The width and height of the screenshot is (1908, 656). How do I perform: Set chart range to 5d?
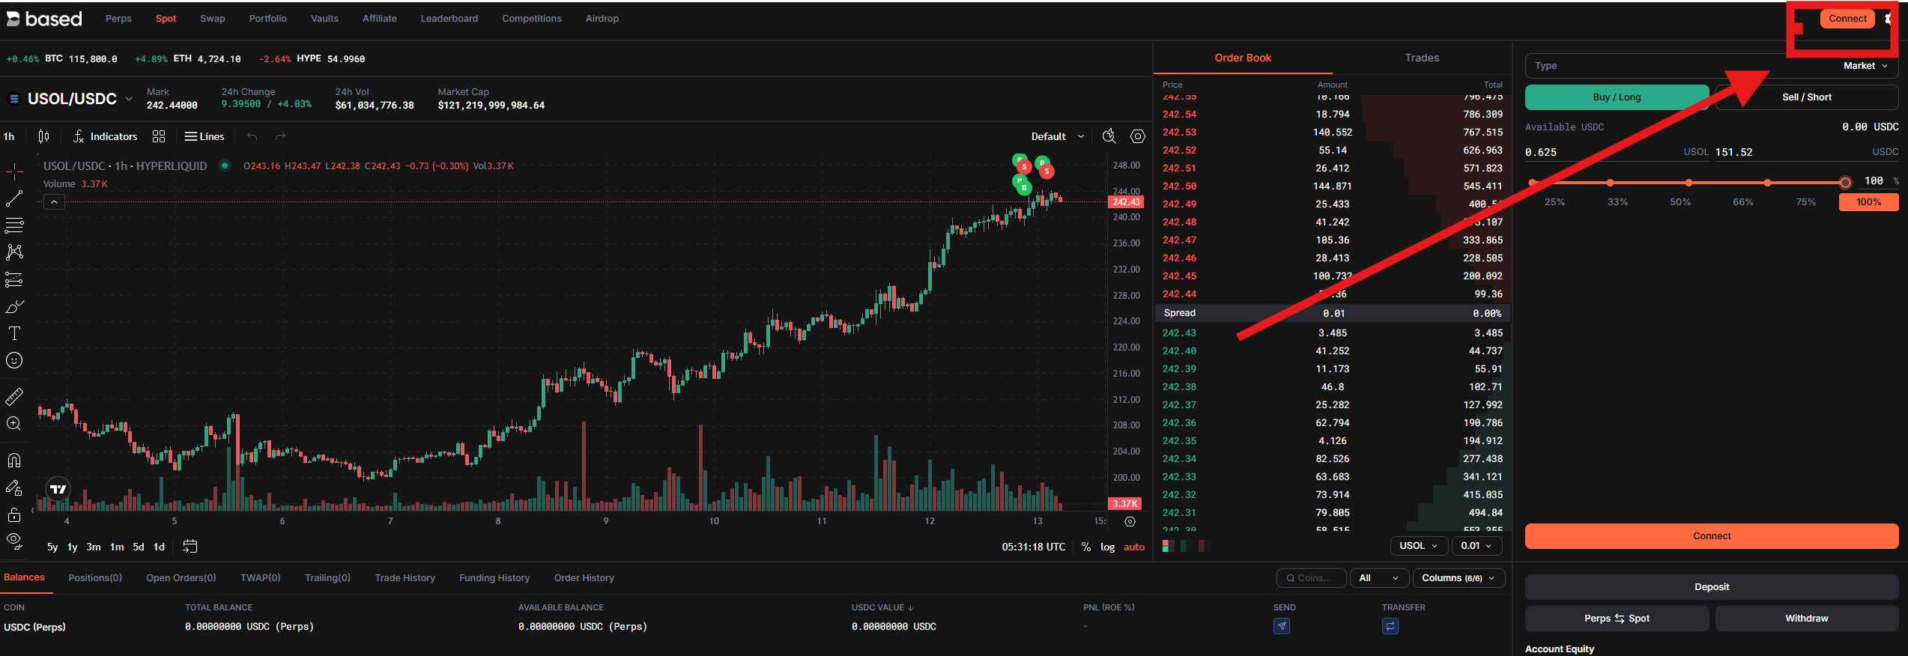(x=139, y=547)
